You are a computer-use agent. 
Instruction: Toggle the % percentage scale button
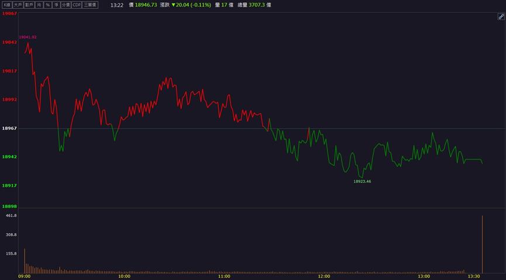[48, 5]
